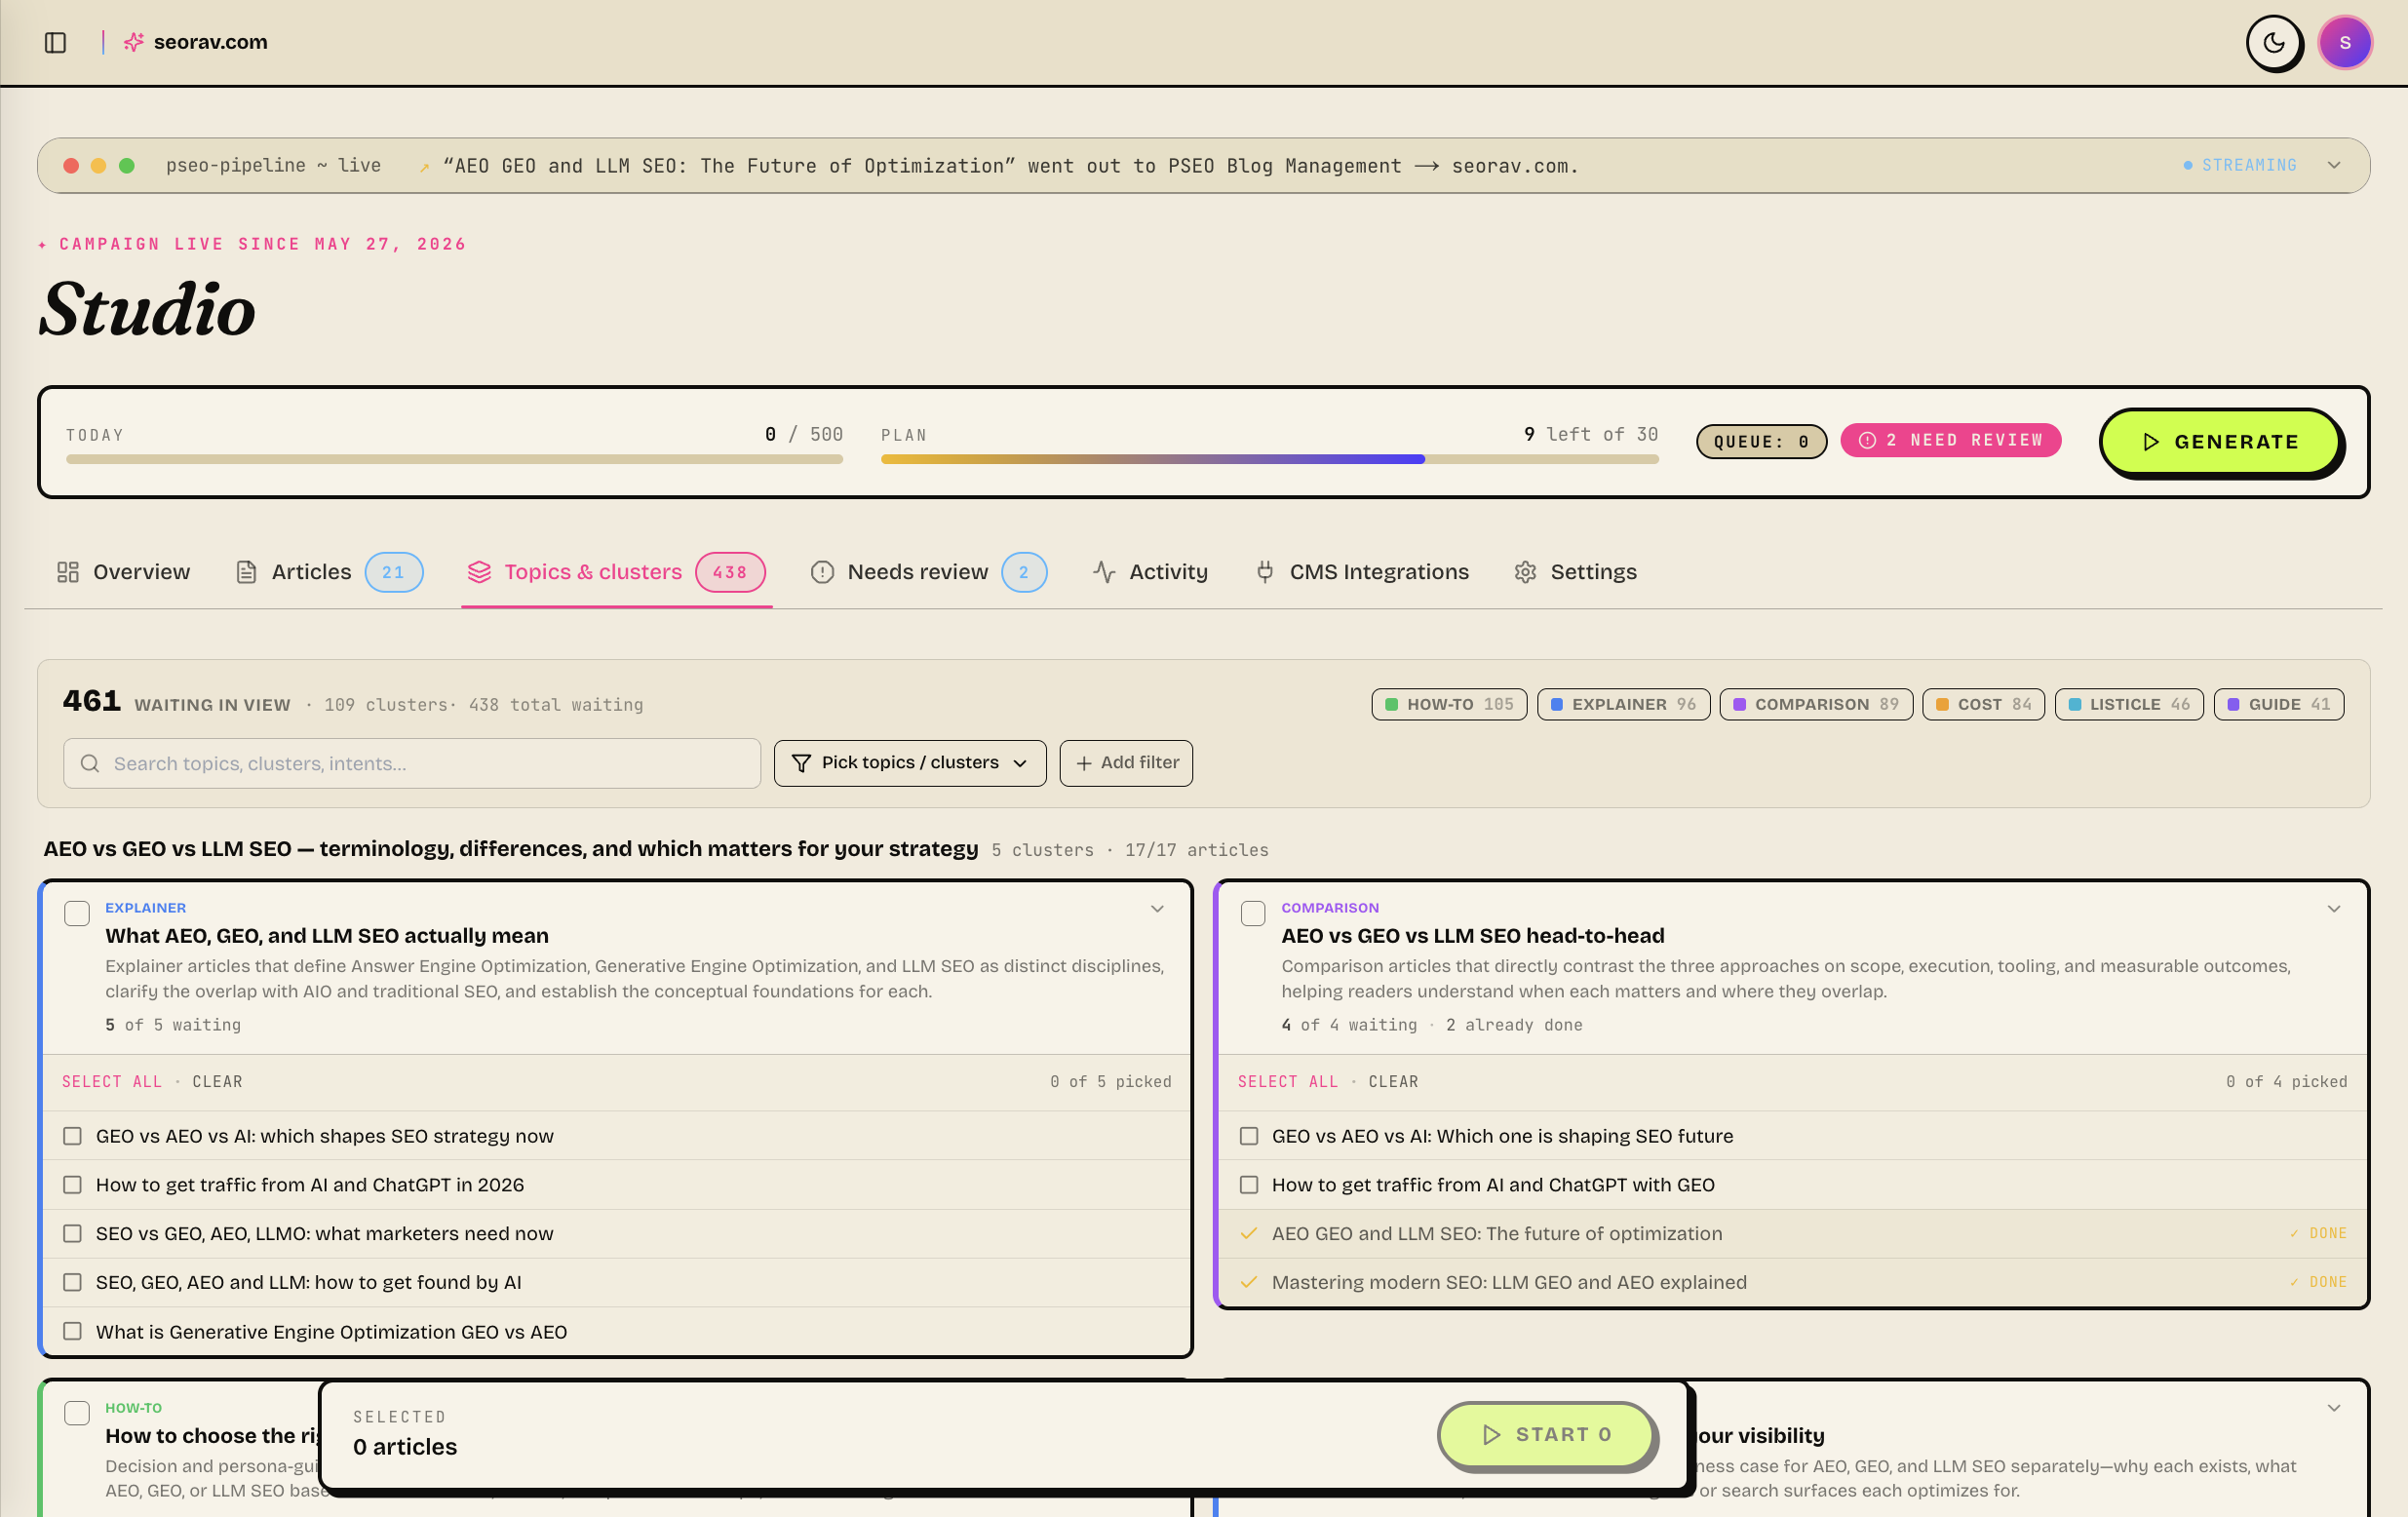Image resolution: width=2408 pixels, height=1517 pixels.
Task: Click the outgoing arrow icon in pipeline message
Action: 425,167
